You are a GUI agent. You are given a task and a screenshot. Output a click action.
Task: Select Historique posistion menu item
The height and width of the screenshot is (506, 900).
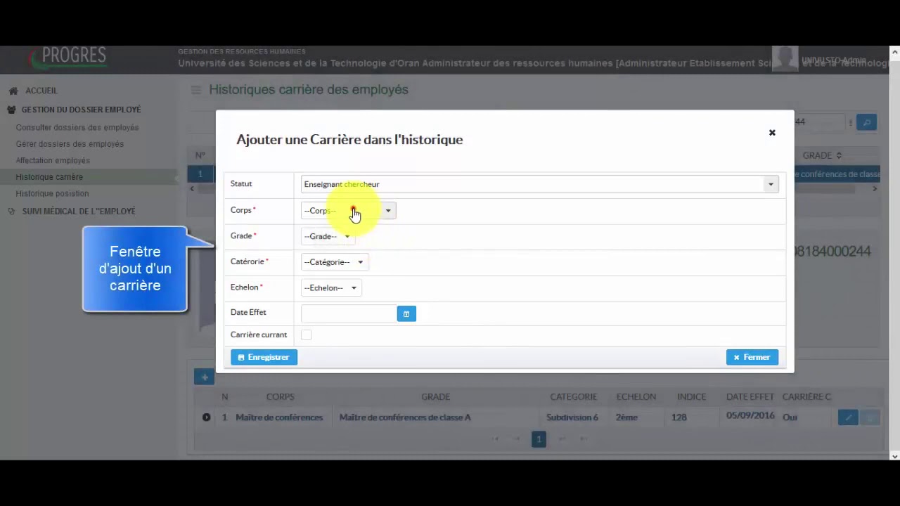[x=52, y=193]
